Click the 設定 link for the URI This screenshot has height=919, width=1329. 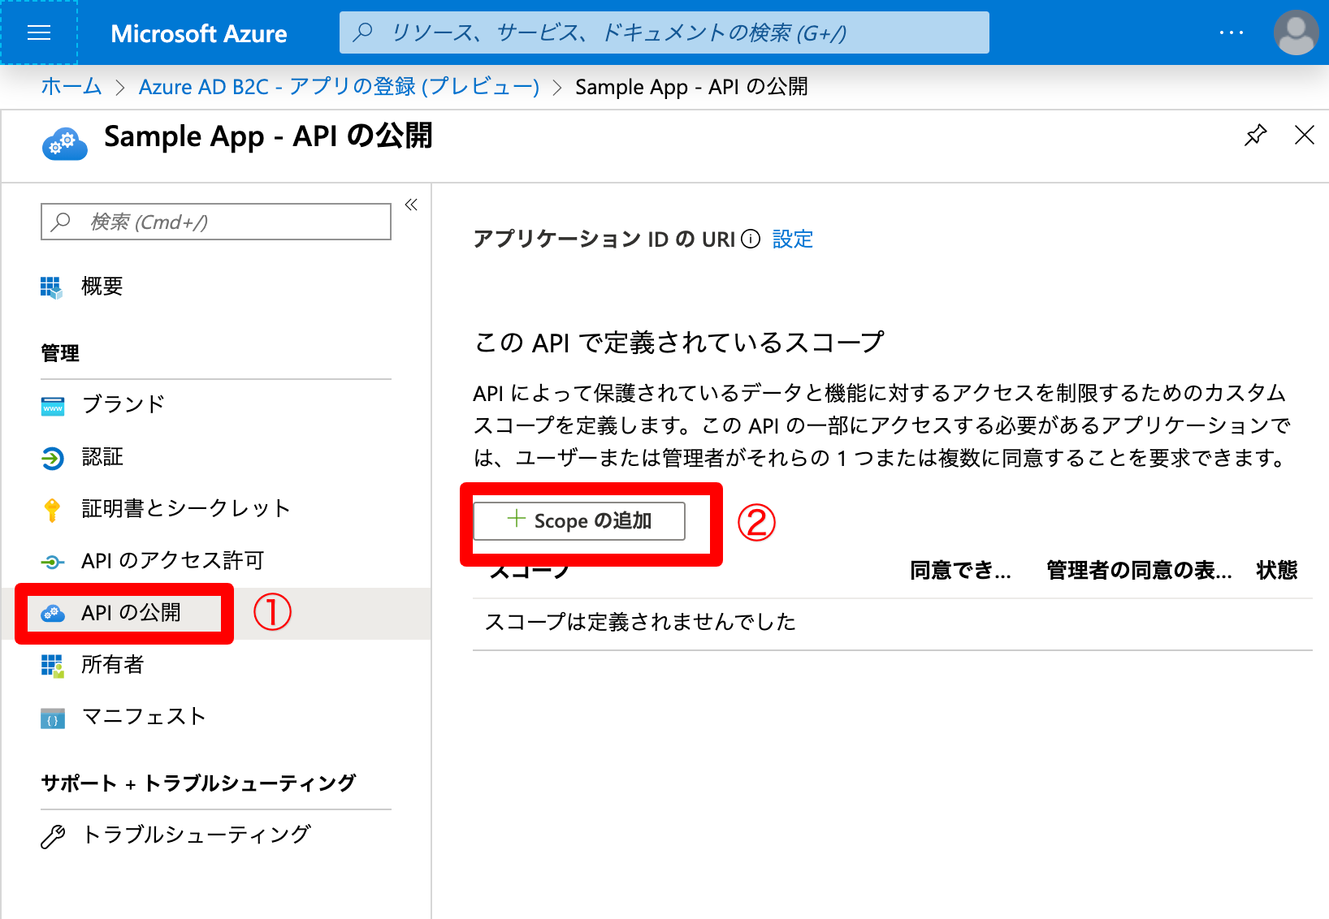[x=792, y=239]
